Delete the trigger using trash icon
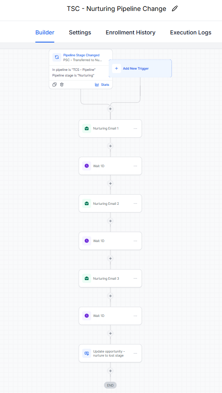This screenshot has width=222, height=393. [62, 85]
